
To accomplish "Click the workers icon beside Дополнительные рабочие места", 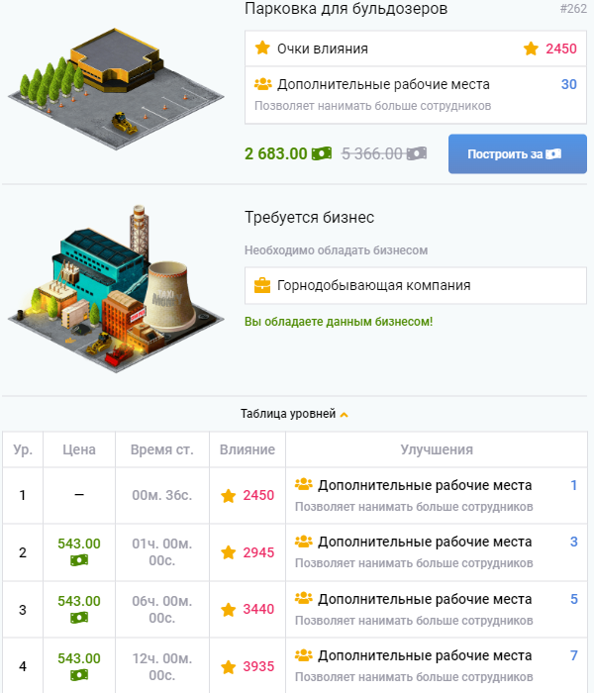I will coord(262,85).
